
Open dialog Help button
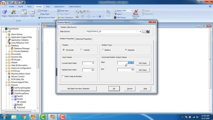(145, 89)
